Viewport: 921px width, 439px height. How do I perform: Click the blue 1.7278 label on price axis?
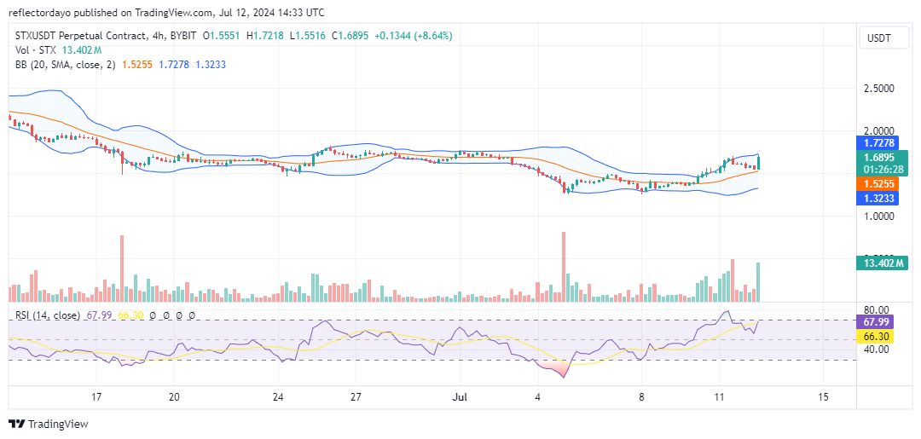(x=877, y=142)
